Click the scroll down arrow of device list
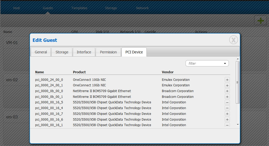This screenshot has width=269, height=146. click(x=238, y=125)
